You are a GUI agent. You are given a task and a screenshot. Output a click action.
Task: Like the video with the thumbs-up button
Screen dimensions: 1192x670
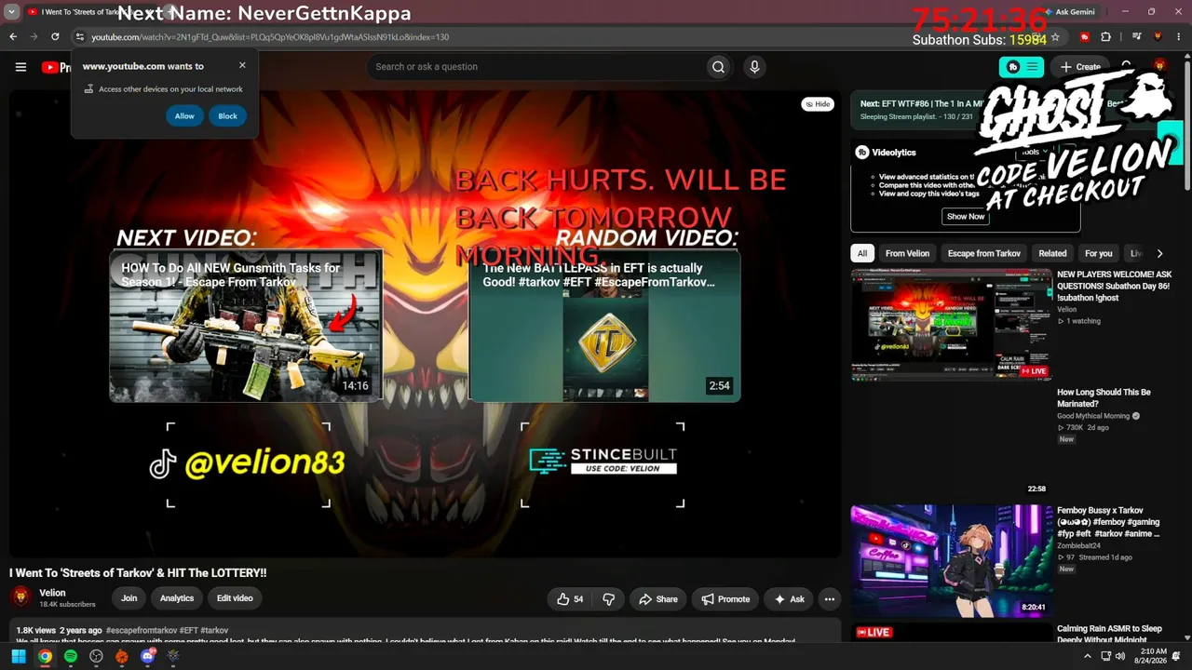(x=570, y=599)
